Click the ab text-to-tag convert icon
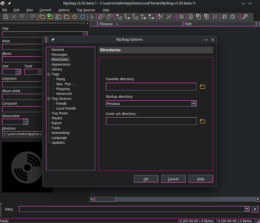The width and height of the screenshot is (260, 223). (x=143, y=17)
